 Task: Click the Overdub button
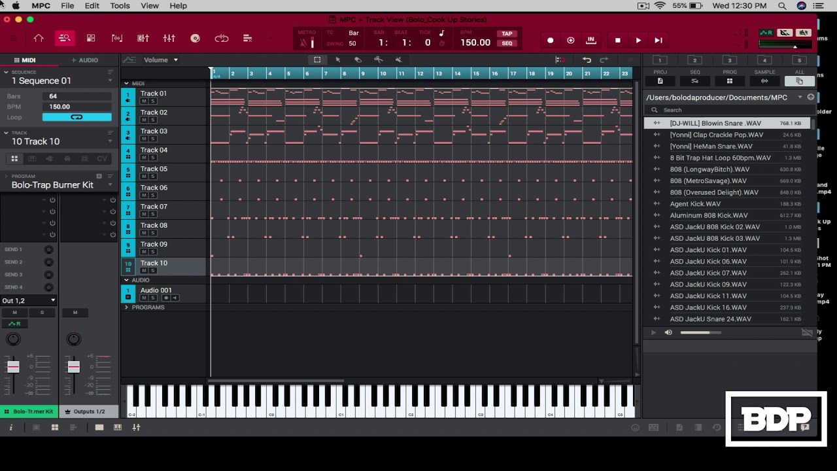coord(570,41)
